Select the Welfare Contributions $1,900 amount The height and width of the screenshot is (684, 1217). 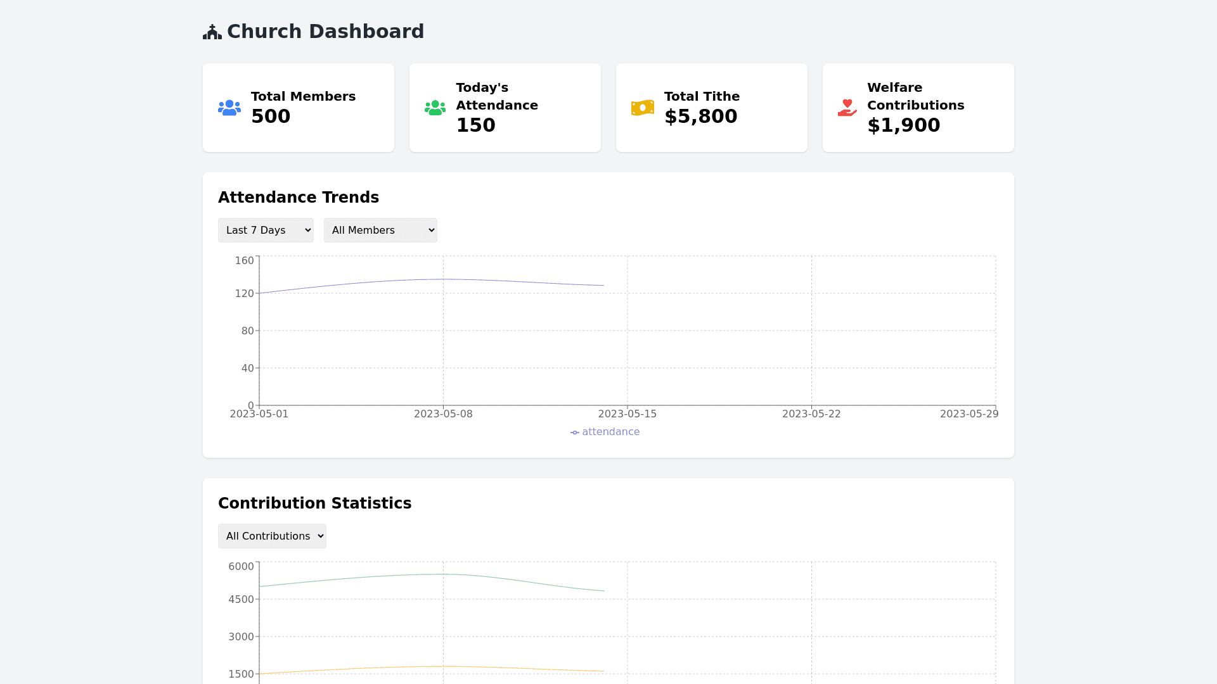click(903, 125)
